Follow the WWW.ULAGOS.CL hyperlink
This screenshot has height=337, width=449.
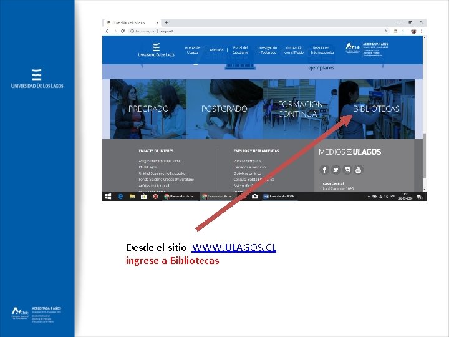coord(234,247)
